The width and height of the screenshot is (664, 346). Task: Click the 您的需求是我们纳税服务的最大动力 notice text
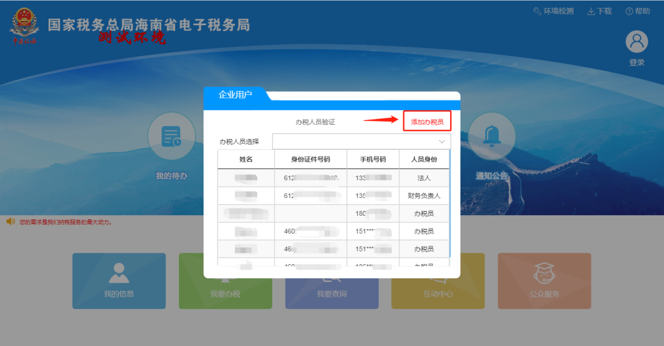point(66,222)
